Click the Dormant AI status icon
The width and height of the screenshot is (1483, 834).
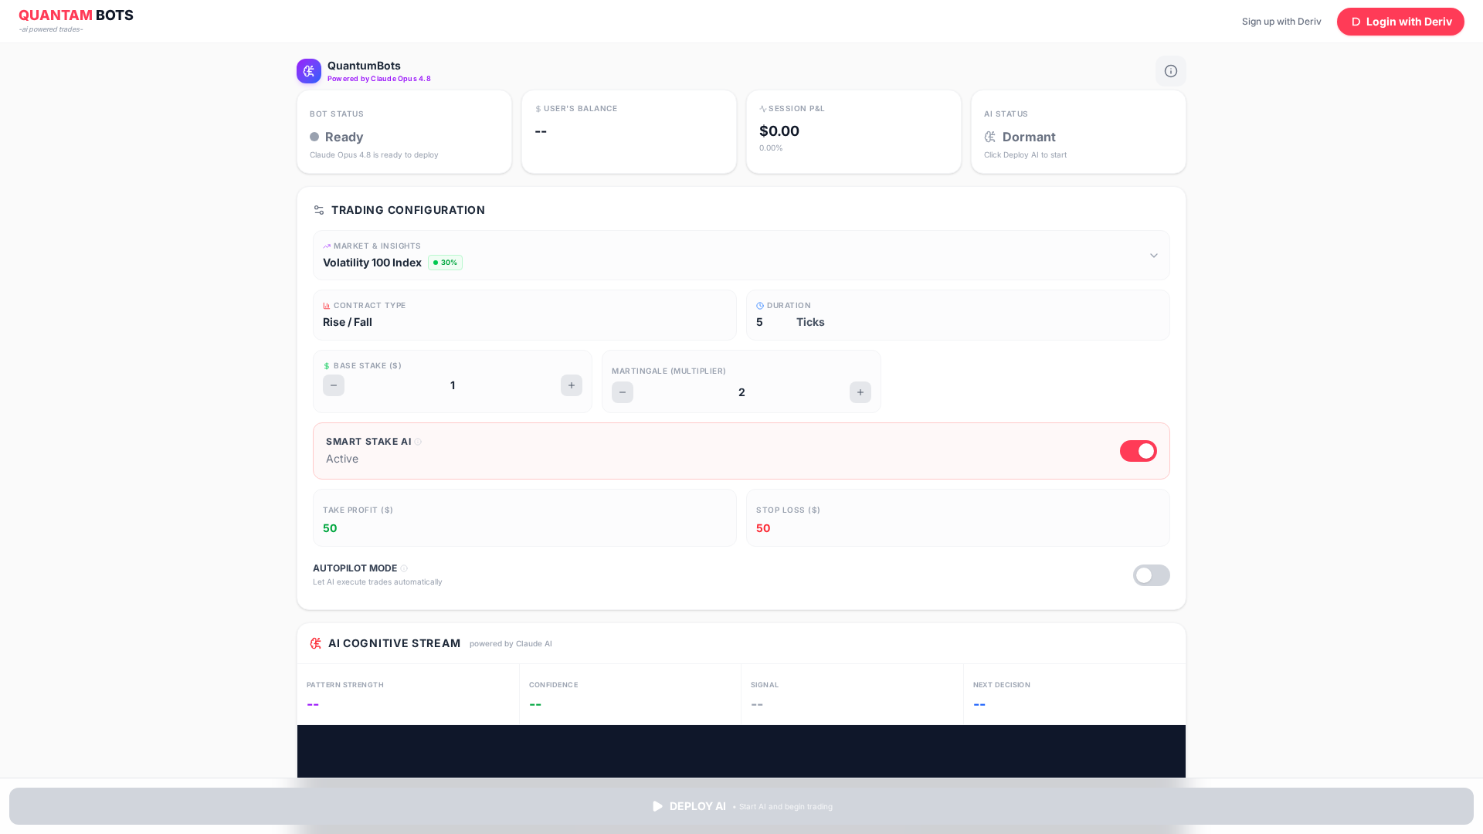(990, 137)
